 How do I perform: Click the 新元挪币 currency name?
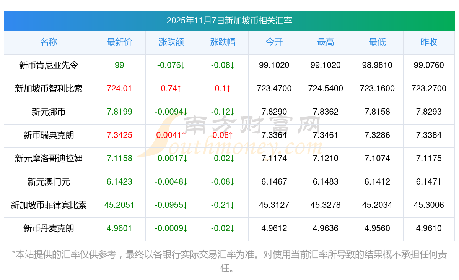click(x=49, y=112)
